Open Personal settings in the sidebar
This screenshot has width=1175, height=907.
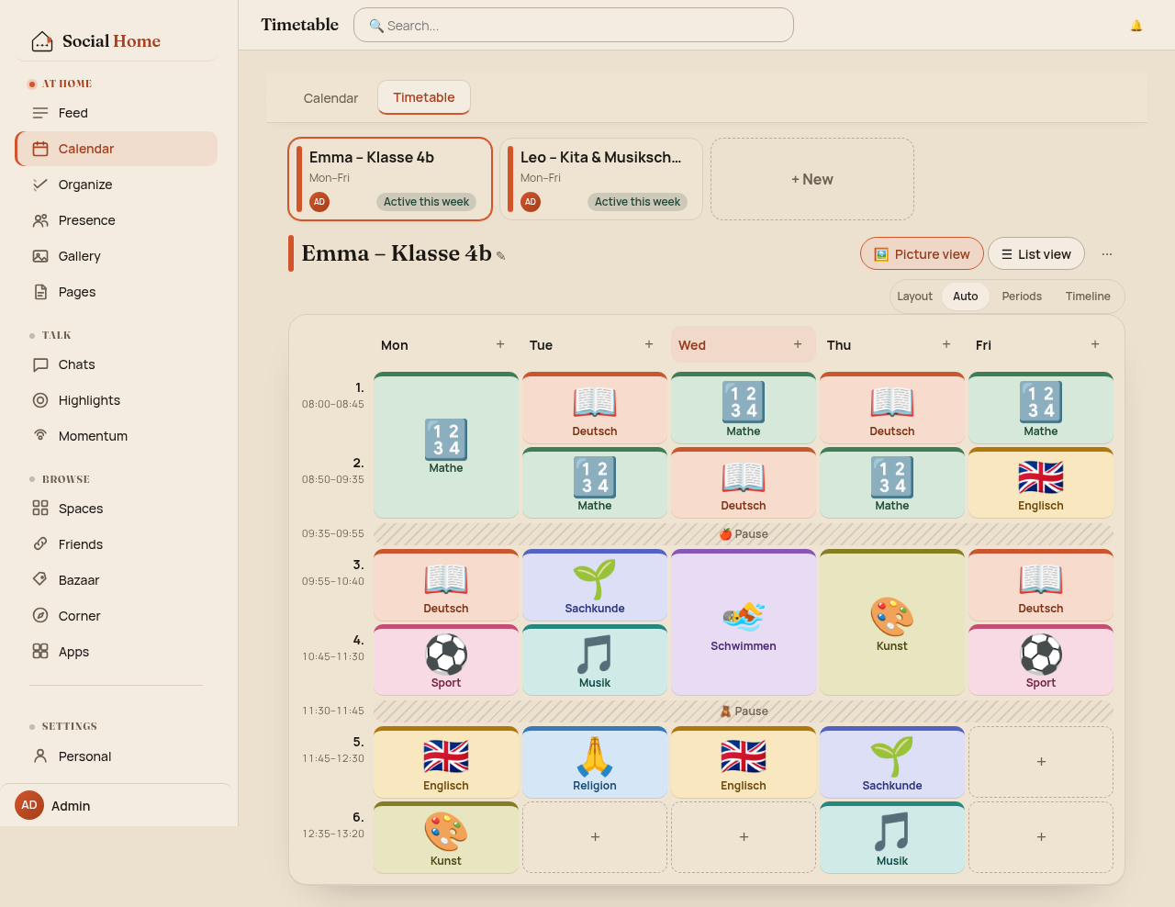tap(117, 756)
